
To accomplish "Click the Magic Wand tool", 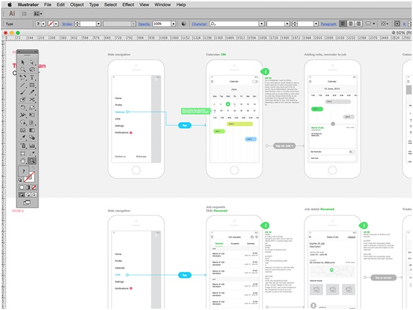I will point(23,70).
